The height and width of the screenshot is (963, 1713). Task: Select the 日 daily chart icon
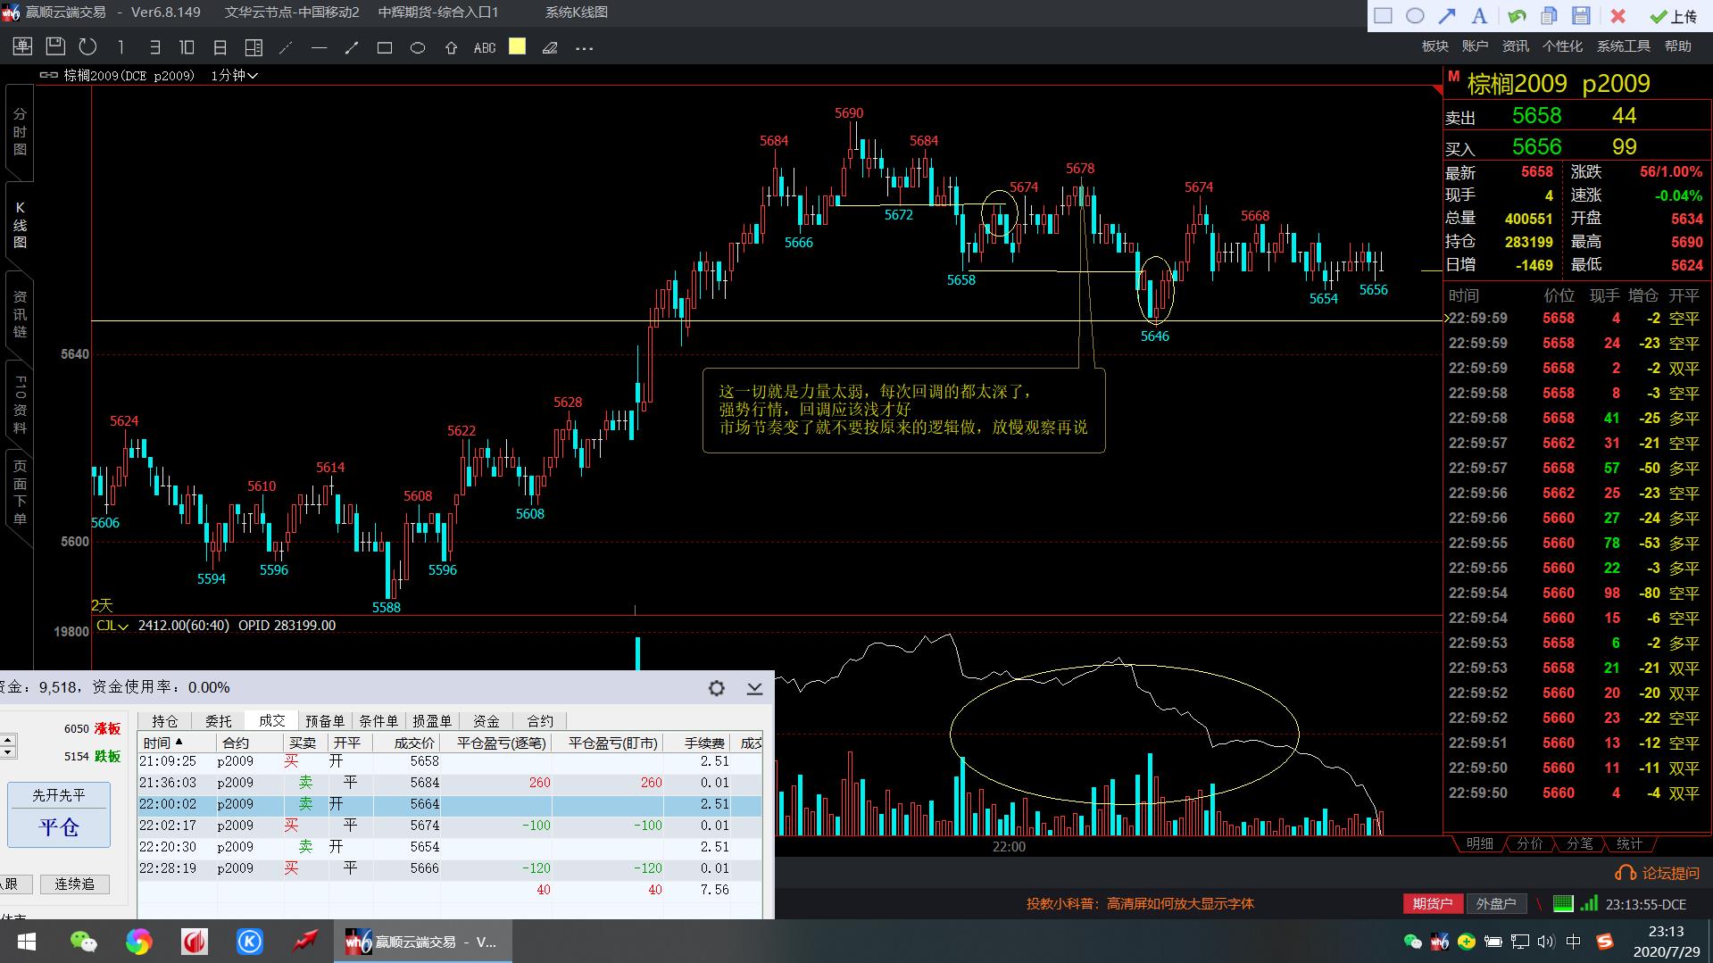click(220, 47)
